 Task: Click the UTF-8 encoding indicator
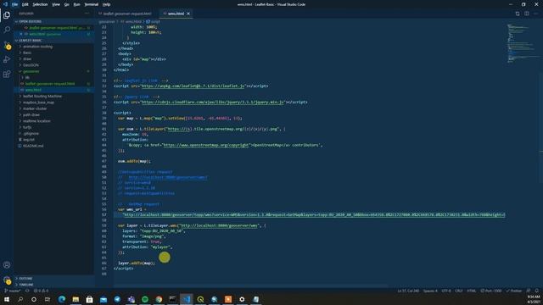446,291
